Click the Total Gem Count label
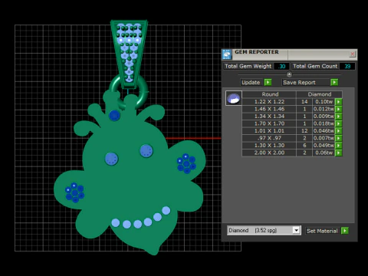 click(315, 66)
